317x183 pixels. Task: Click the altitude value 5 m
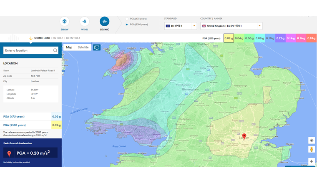tap(33, 98)
